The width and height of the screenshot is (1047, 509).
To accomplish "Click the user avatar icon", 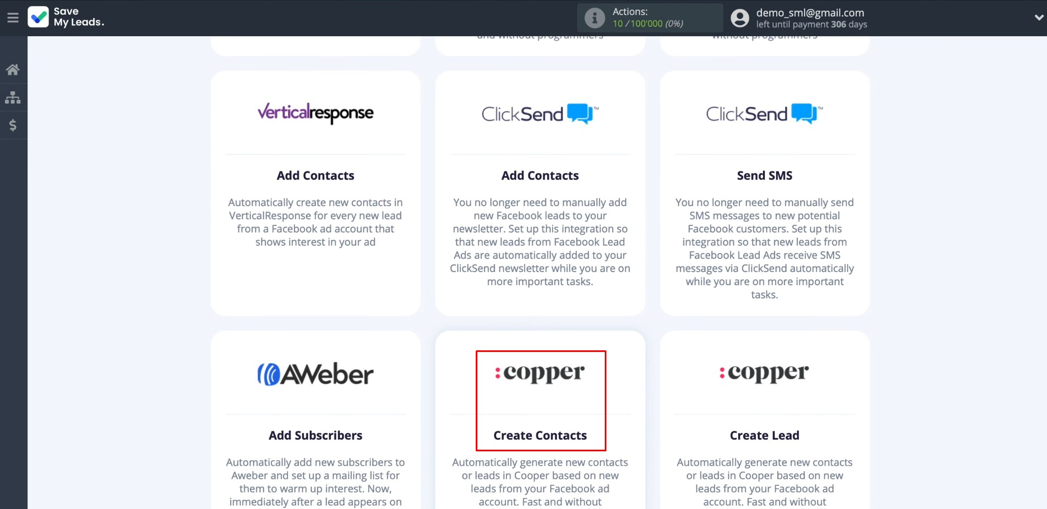I will 740,18.
